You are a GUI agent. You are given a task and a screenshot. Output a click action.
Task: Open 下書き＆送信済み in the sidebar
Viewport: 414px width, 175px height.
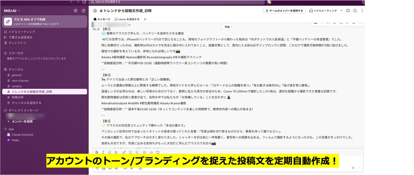point(18,37)
